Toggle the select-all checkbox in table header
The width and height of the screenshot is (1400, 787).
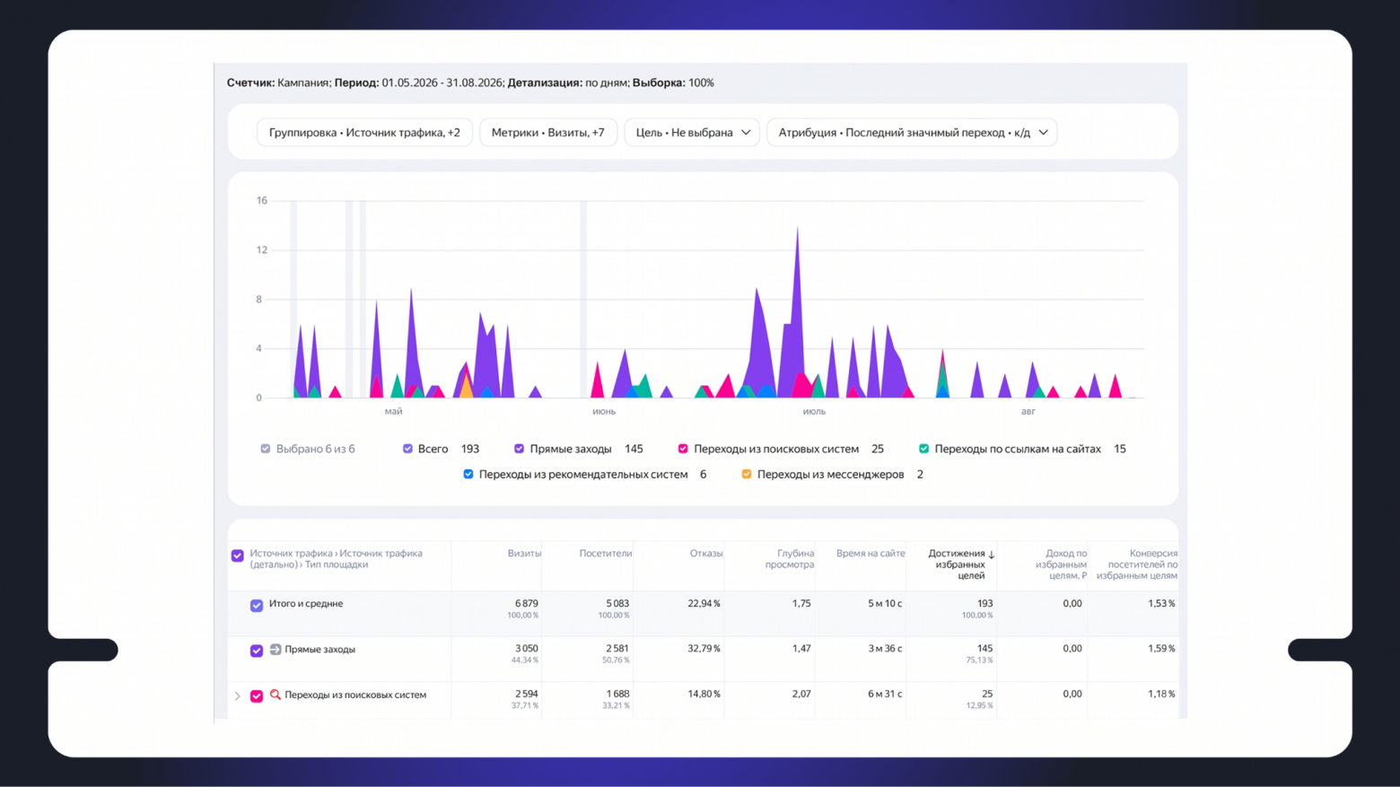click(238, 555)
